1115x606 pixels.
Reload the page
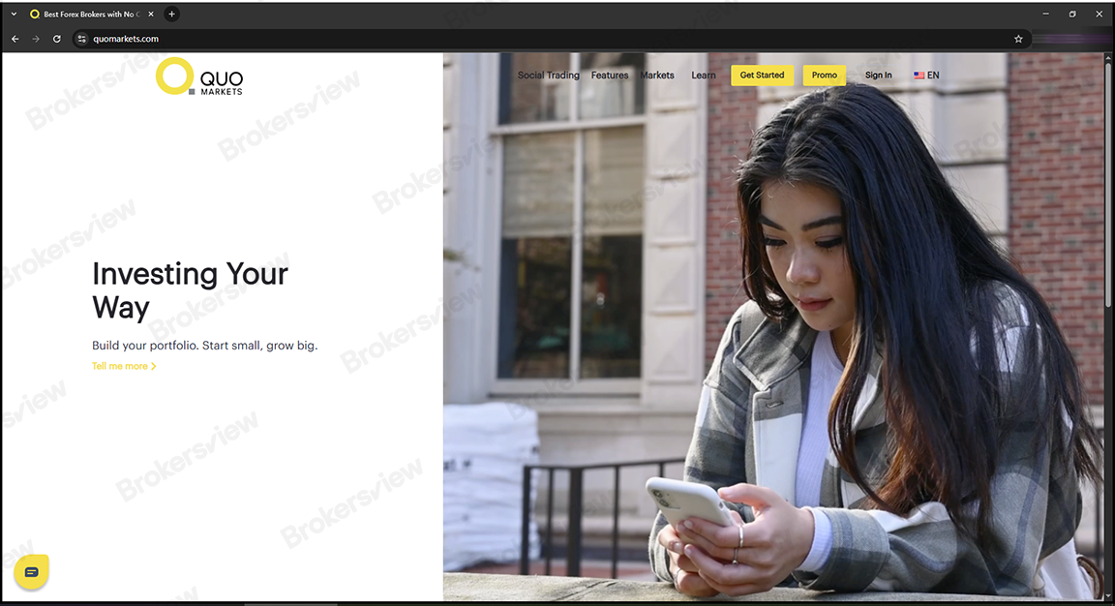coord(57,39)
